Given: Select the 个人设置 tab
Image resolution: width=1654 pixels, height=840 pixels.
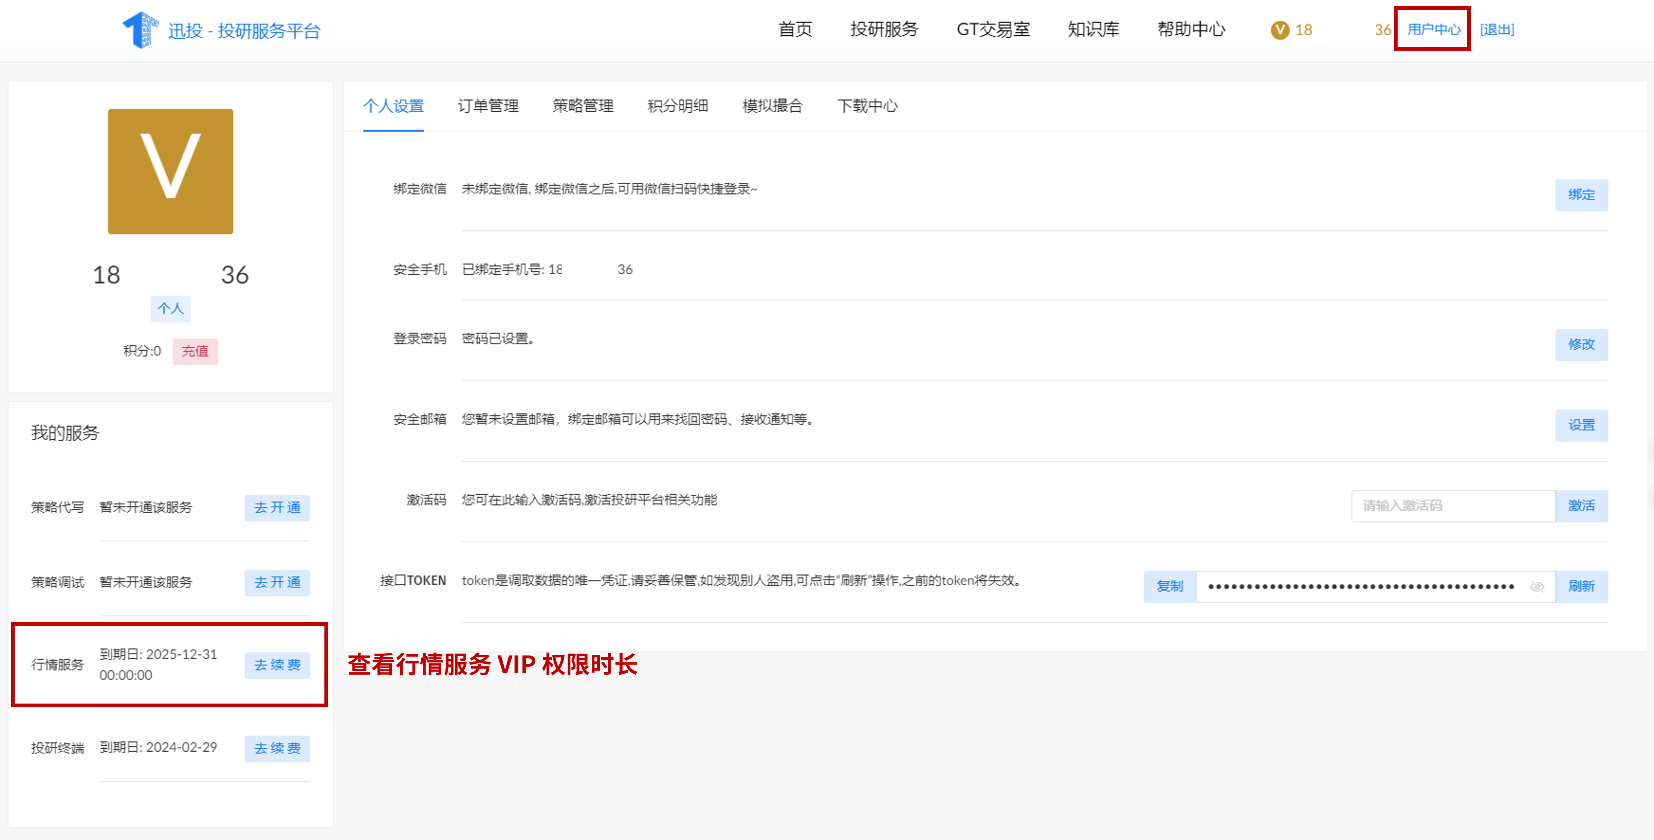Looking at the screenshot, I should click(393, 106).
